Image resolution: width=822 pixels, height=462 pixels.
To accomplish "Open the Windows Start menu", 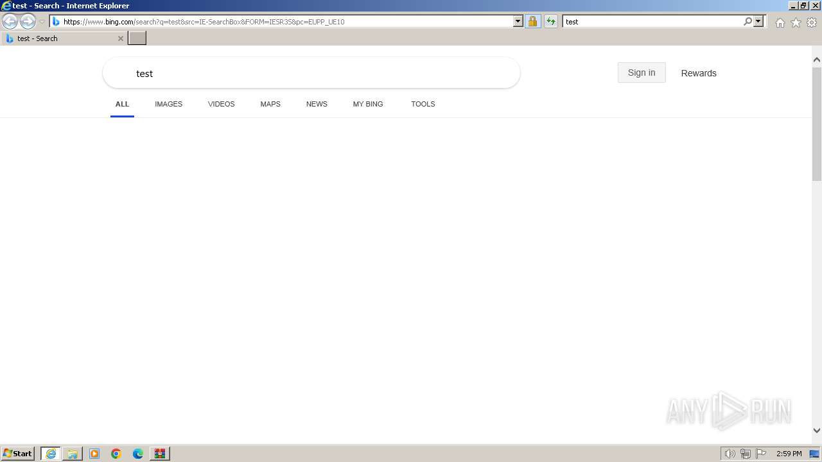I will pos(18,454).
